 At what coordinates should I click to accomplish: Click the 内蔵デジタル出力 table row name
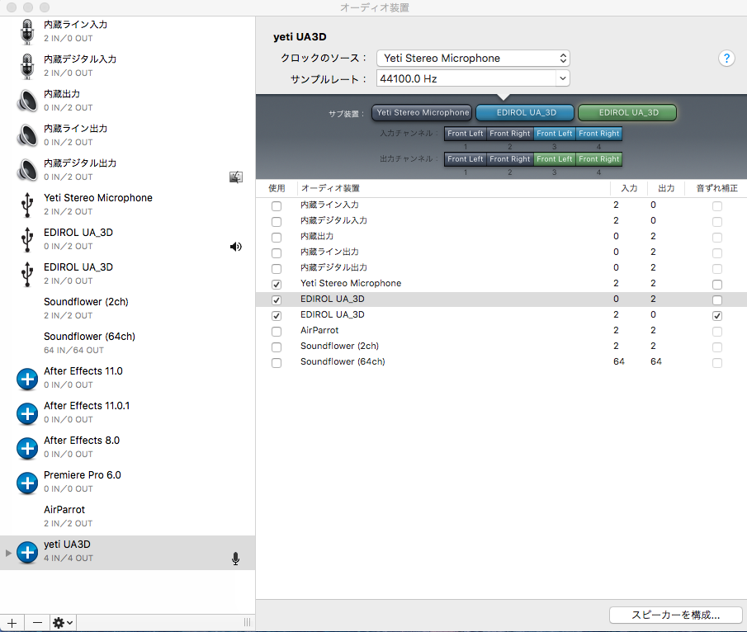pos(333,267)
